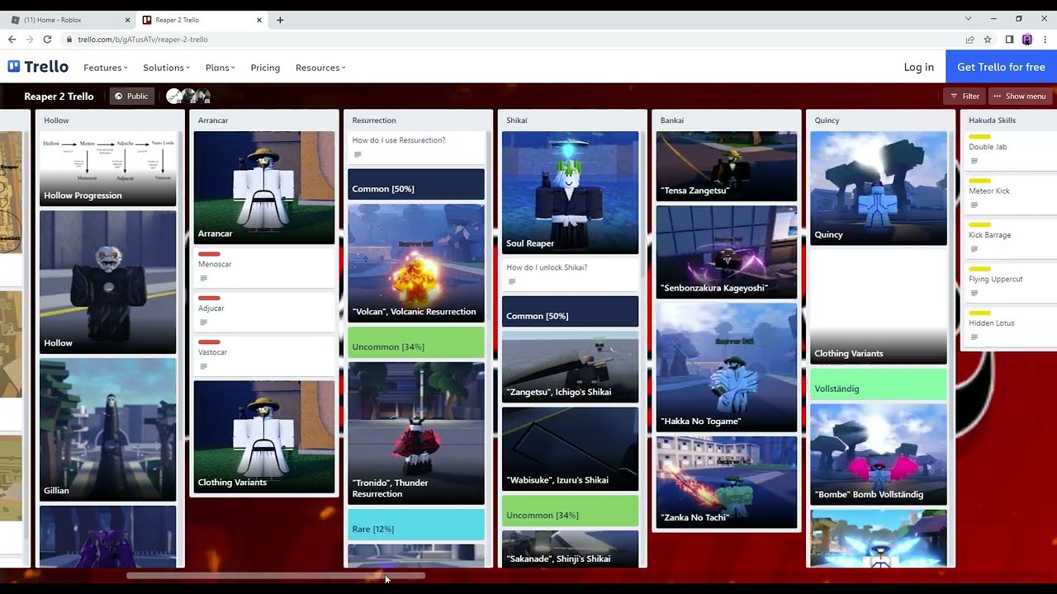This screenshot has width=1057, height=594.
Task: Open description icon on Adjucar card
Action: pos(203,323)
